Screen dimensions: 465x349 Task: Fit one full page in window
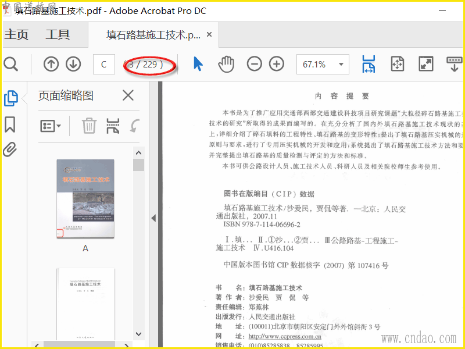(x=398, y=64)
